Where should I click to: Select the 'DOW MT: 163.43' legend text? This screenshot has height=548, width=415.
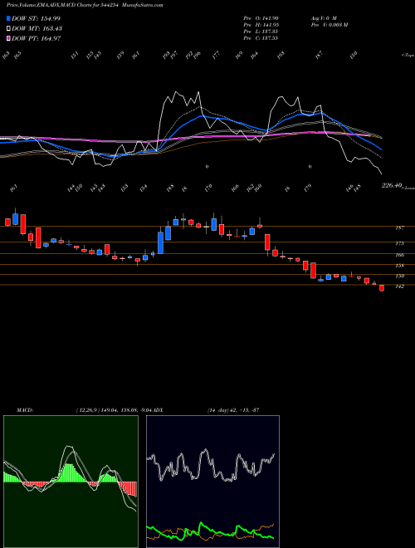coord(37,29)
